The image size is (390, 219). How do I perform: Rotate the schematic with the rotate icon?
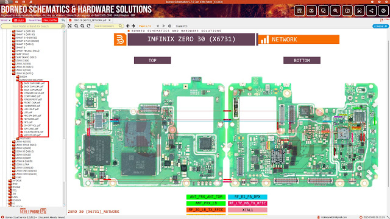coord(88,26)
